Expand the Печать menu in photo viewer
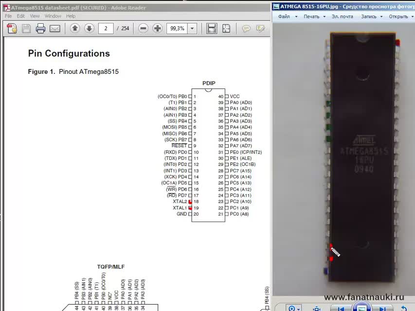Screen dimensions: 415x311 click(314, 17)
